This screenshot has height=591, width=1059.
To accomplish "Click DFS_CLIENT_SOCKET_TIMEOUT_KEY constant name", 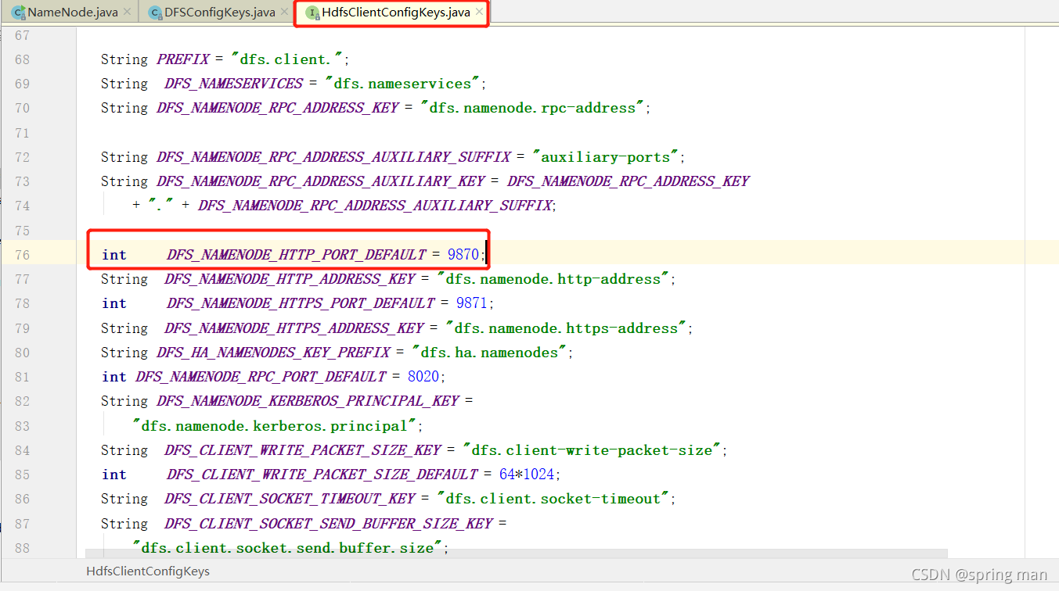I will coord(290,499).
